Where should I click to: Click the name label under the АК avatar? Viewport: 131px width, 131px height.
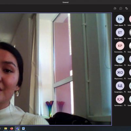click(x=119, y=65)
